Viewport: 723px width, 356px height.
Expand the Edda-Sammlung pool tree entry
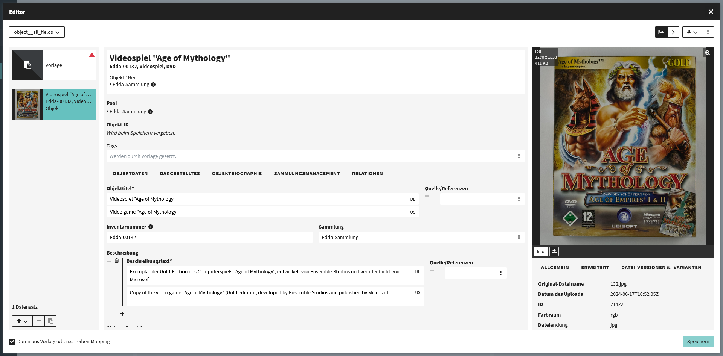[108, 112]
